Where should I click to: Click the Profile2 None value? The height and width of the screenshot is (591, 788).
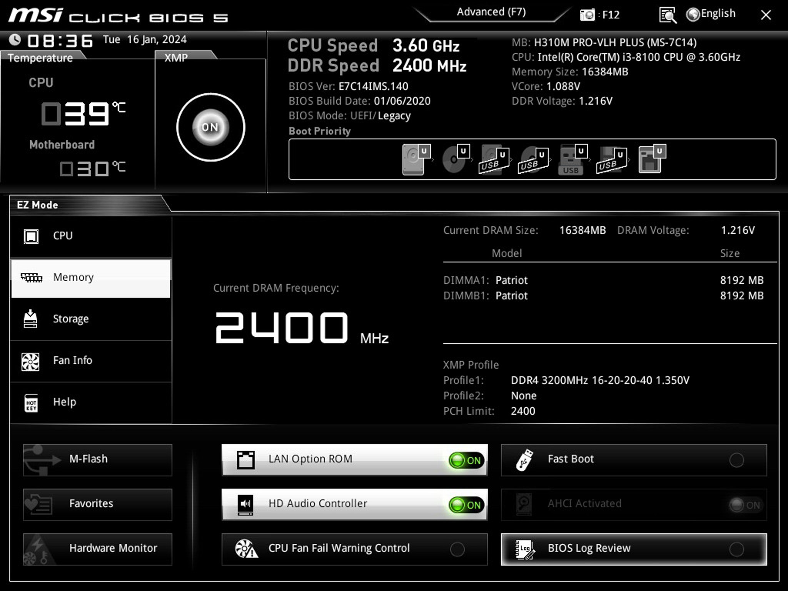click(x=523, y=396)
